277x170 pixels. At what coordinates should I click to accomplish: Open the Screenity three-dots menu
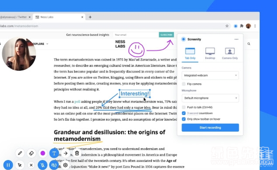pos(236,39)
